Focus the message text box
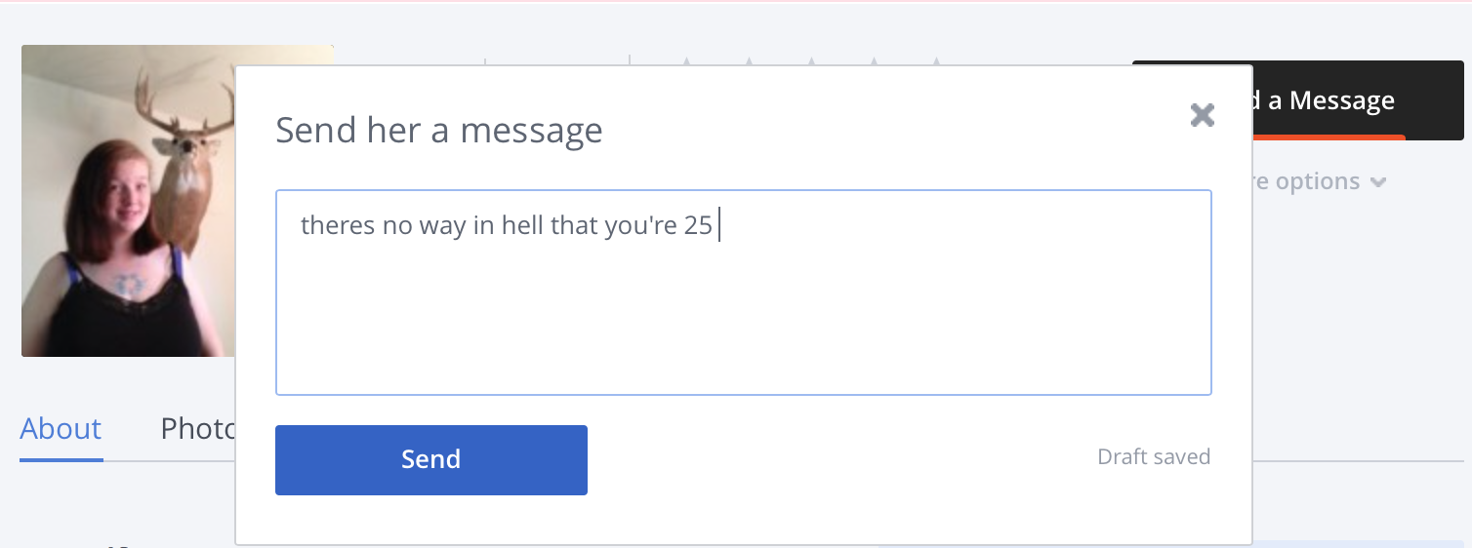The image size is (1472, 548). (x=743, y=293)
